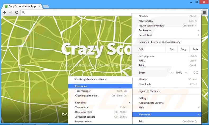
Task: Click the highlighted More tools entry
Action: 166,114
